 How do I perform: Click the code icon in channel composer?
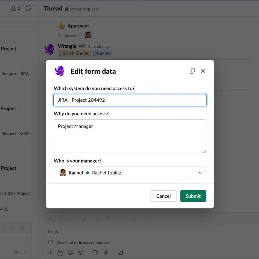pyautogui.click(x=11, y=228)
